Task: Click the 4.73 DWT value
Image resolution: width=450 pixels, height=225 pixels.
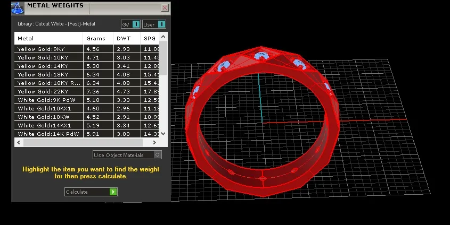Action: 123,91
